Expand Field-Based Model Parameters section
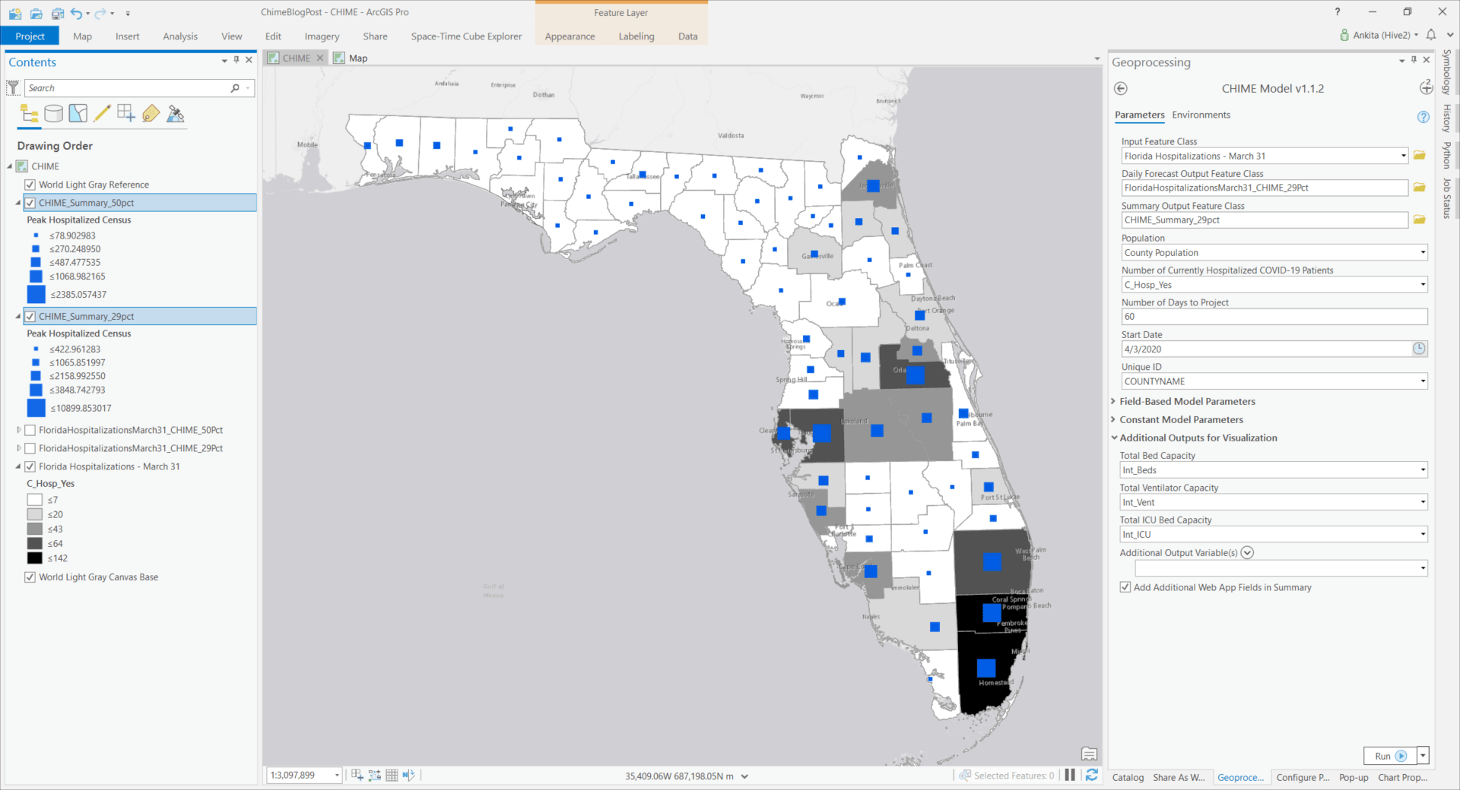This screenshot has width=1460, height=790. coord(1114,401)
